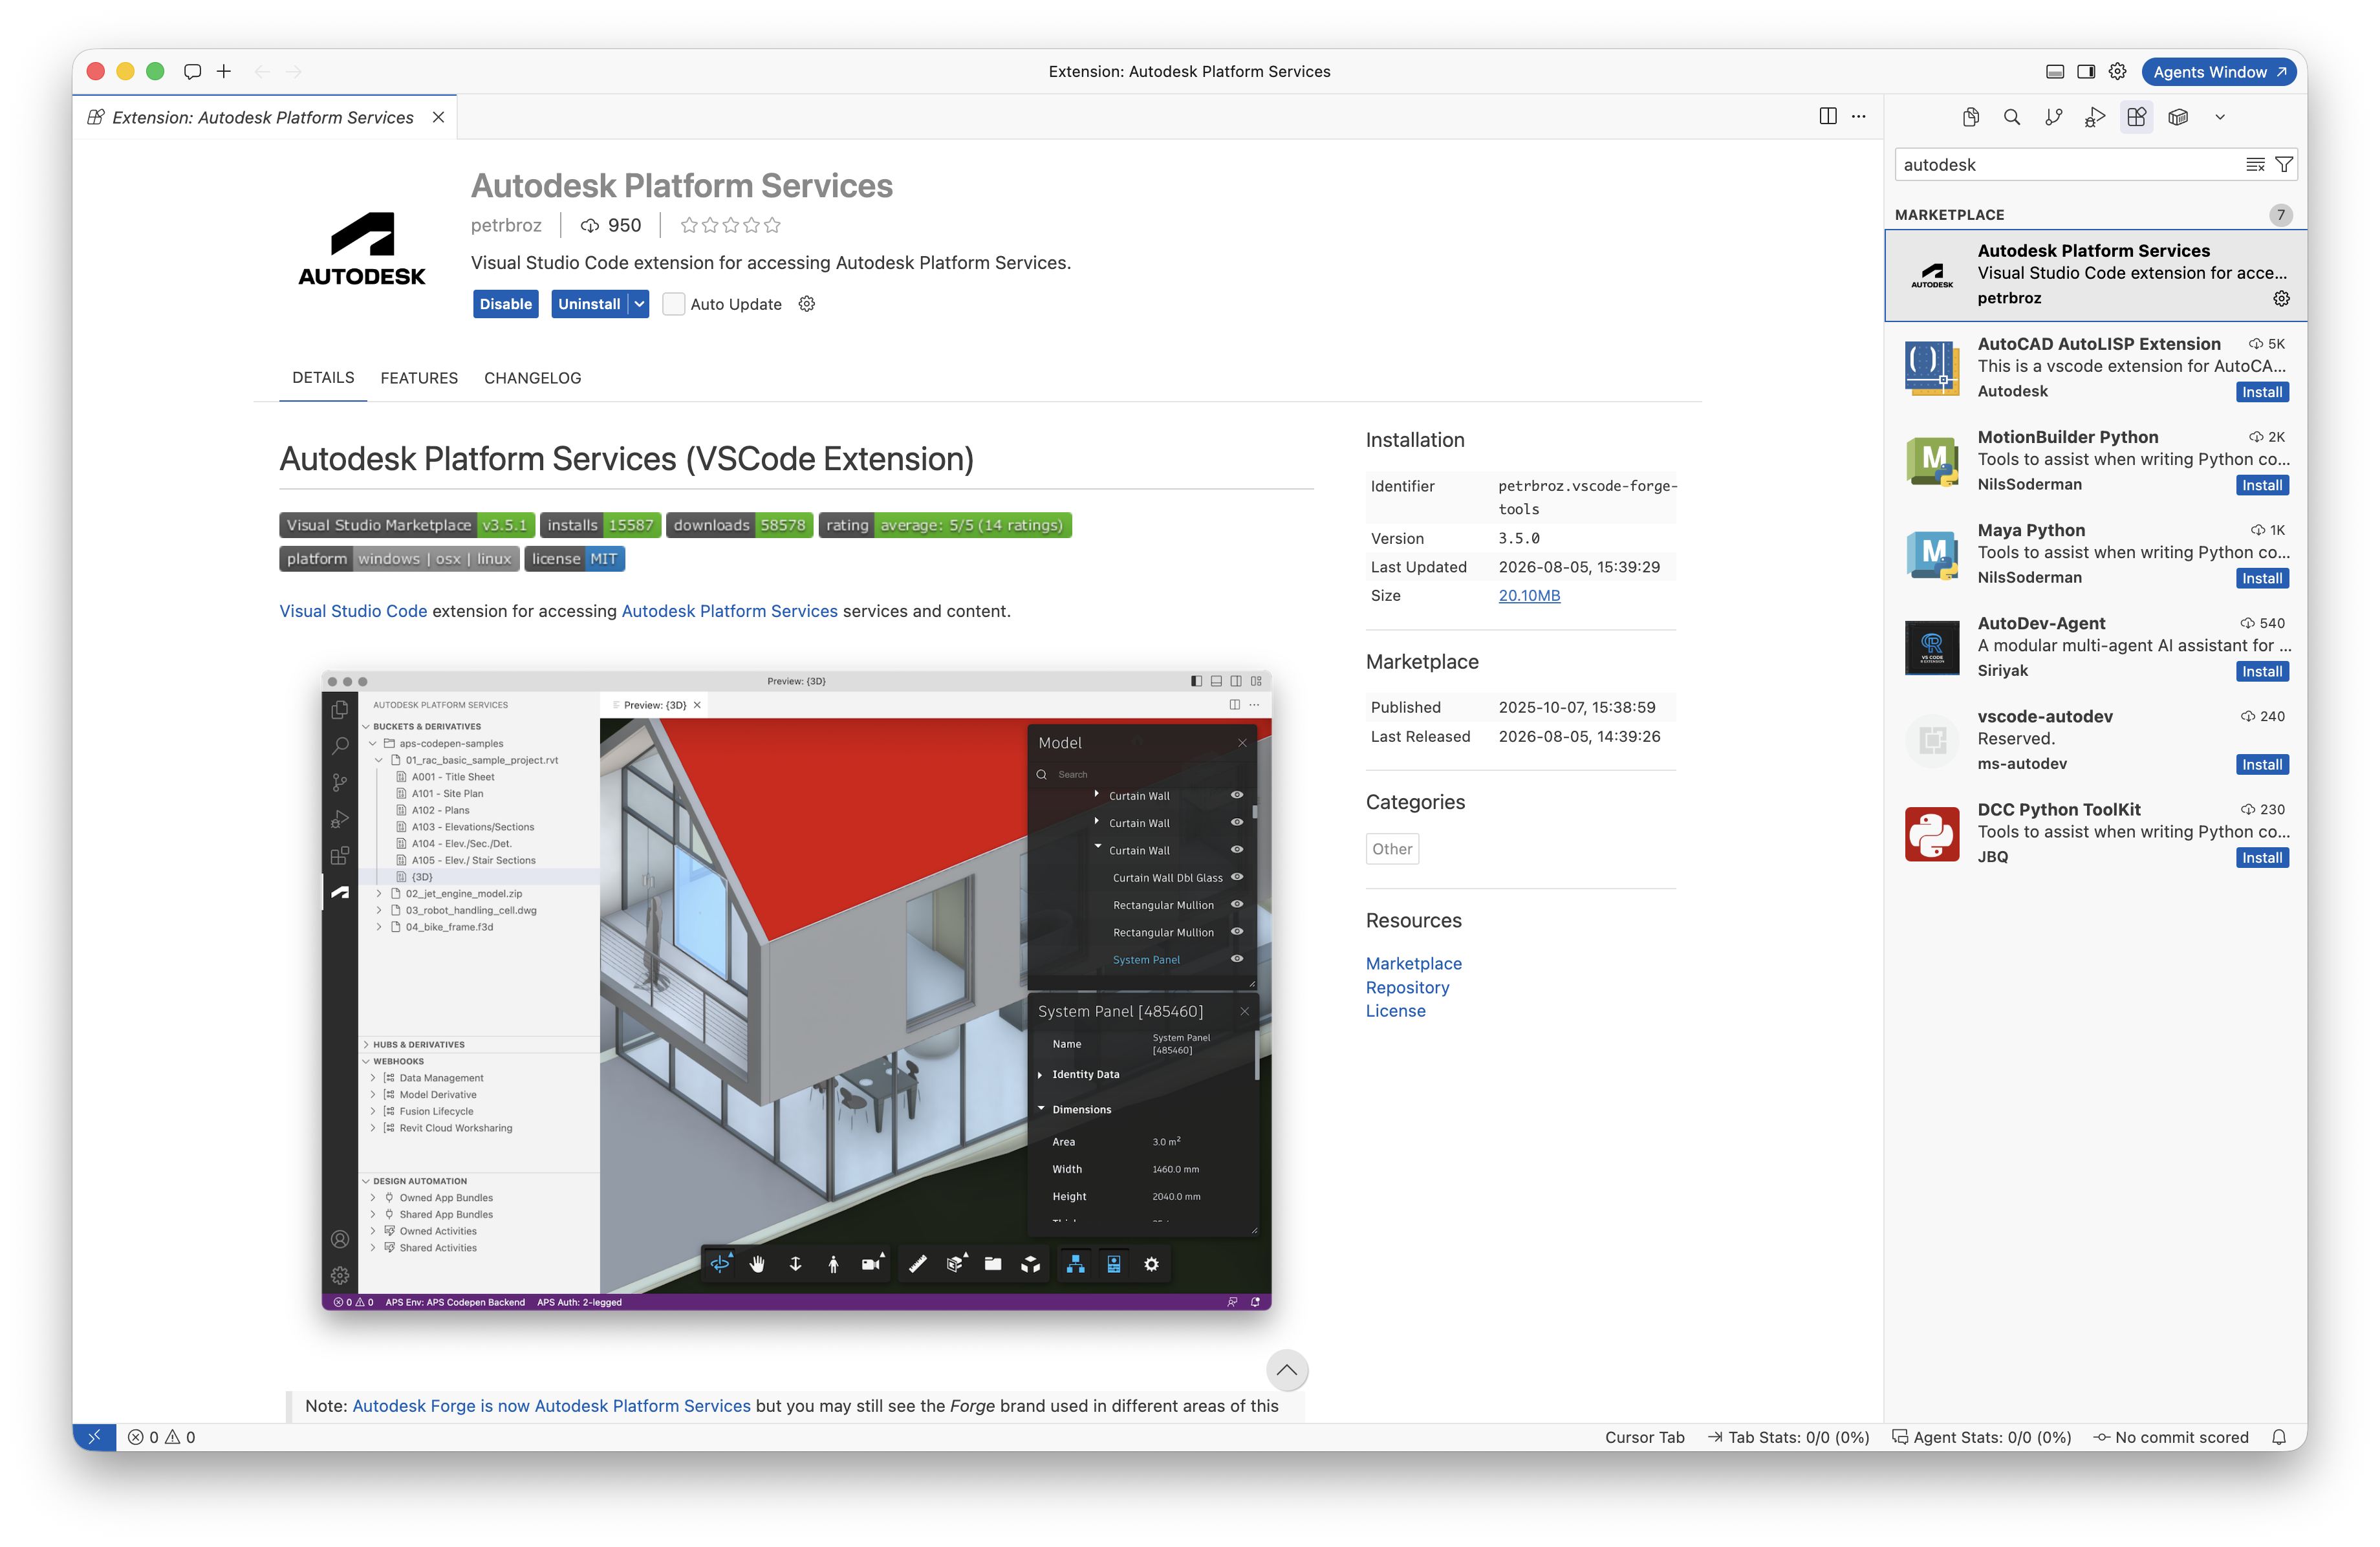This screenshot has width=2380, height=1547.
Task: Open the Source Control view icon
Action: [2053, 117]
